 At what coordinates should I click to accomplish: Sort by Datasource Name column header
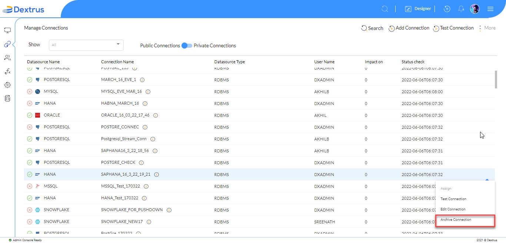pyautogui.click(x=43, y=62)
